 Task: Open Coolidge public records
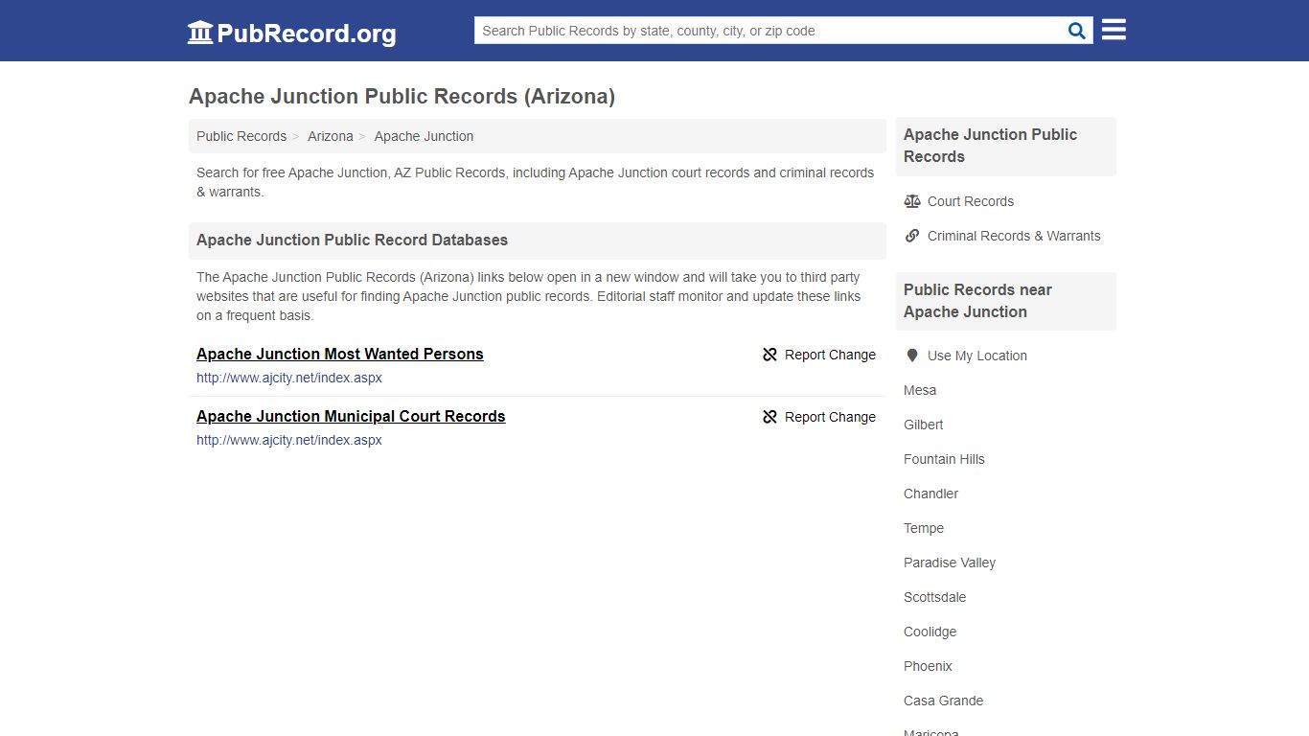(x=930, y=632)
